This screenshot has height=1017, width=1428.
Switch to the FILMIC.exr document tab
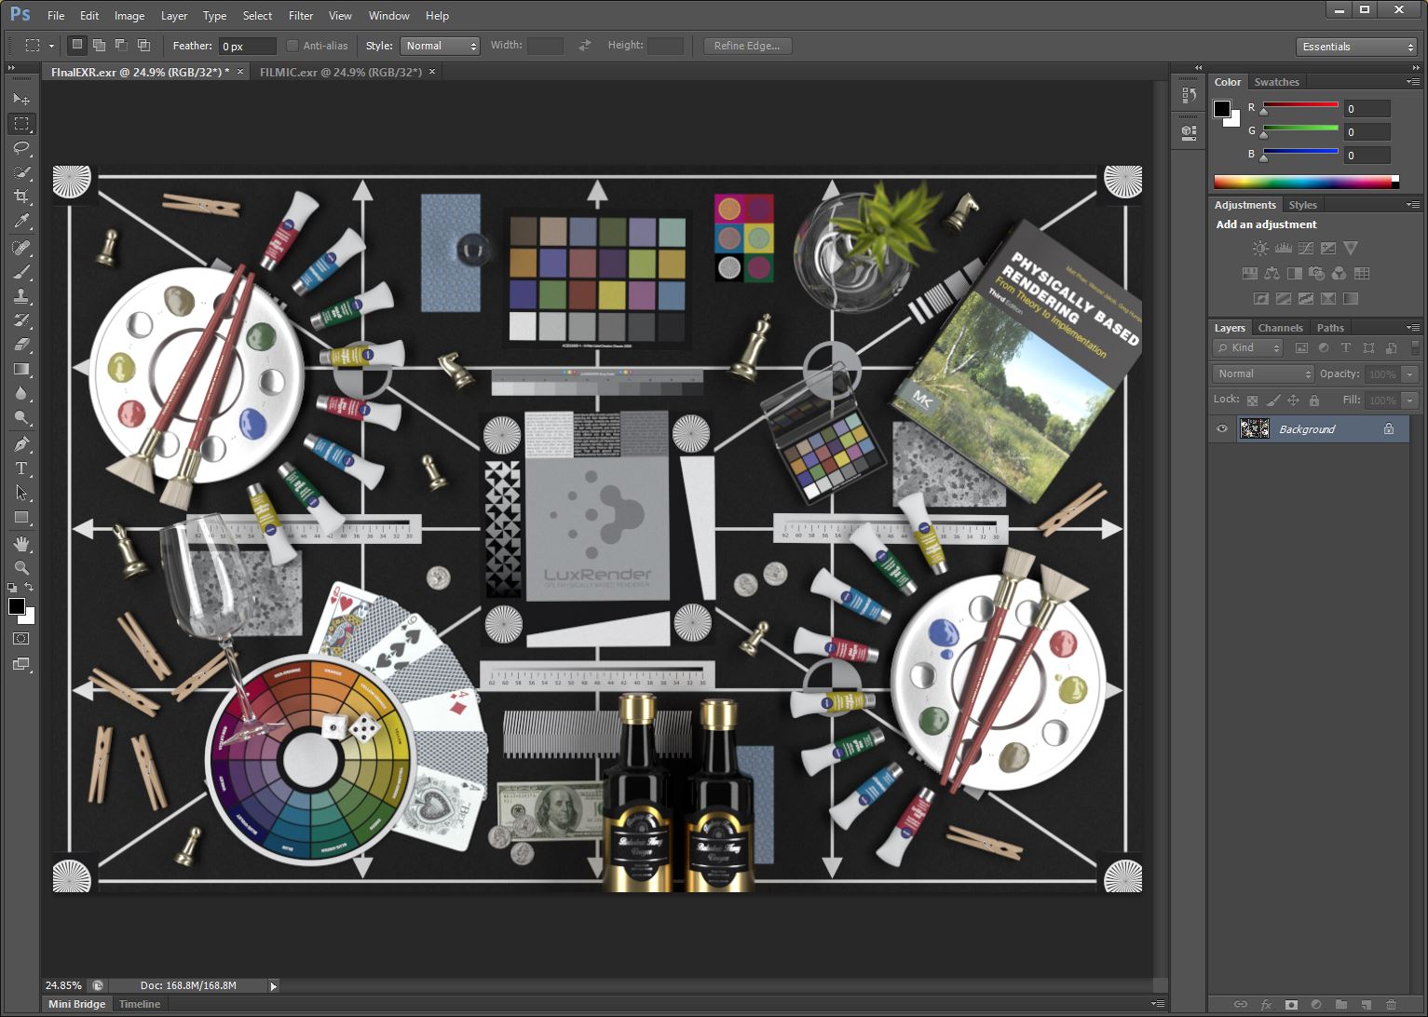[340, 72]
